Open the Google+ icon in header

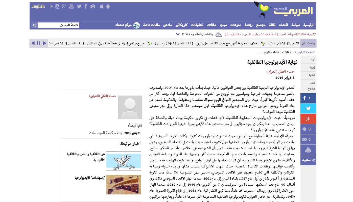pos(64,7)
